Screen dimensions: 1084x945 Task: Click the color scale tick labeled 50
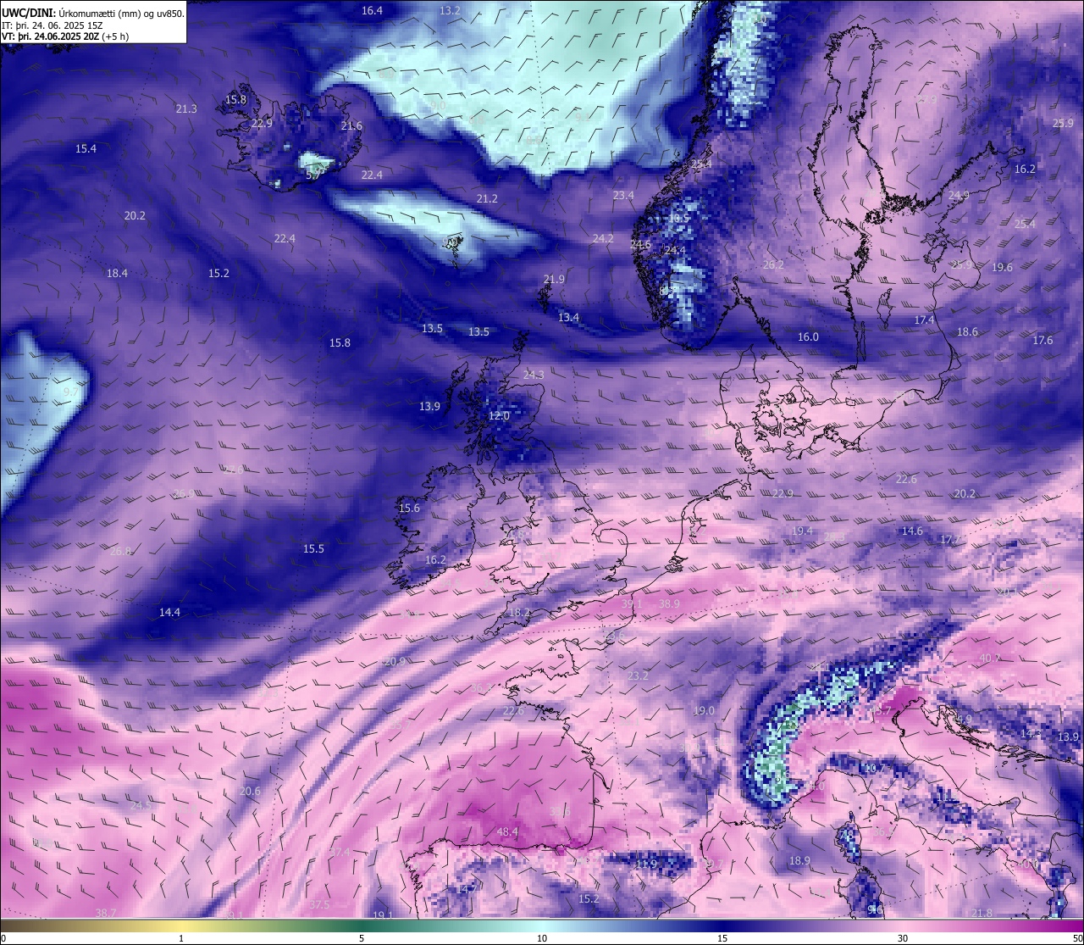(x=1077, y=938)
